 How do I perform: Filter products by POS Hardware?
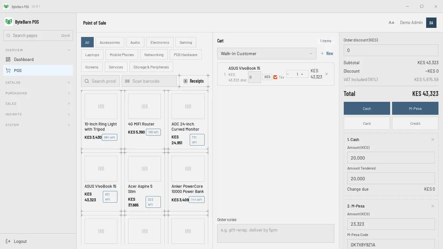coord(186,54)
